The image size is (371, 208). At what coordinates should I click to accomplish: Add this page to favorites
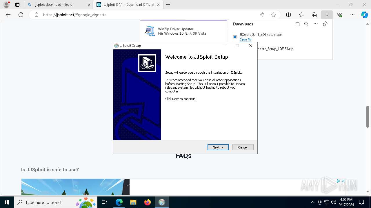273,15
